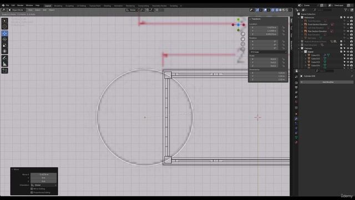Activate the Transform tool
Image resolution: width=355 pixels, height=200 pixels.
(4, 51)
